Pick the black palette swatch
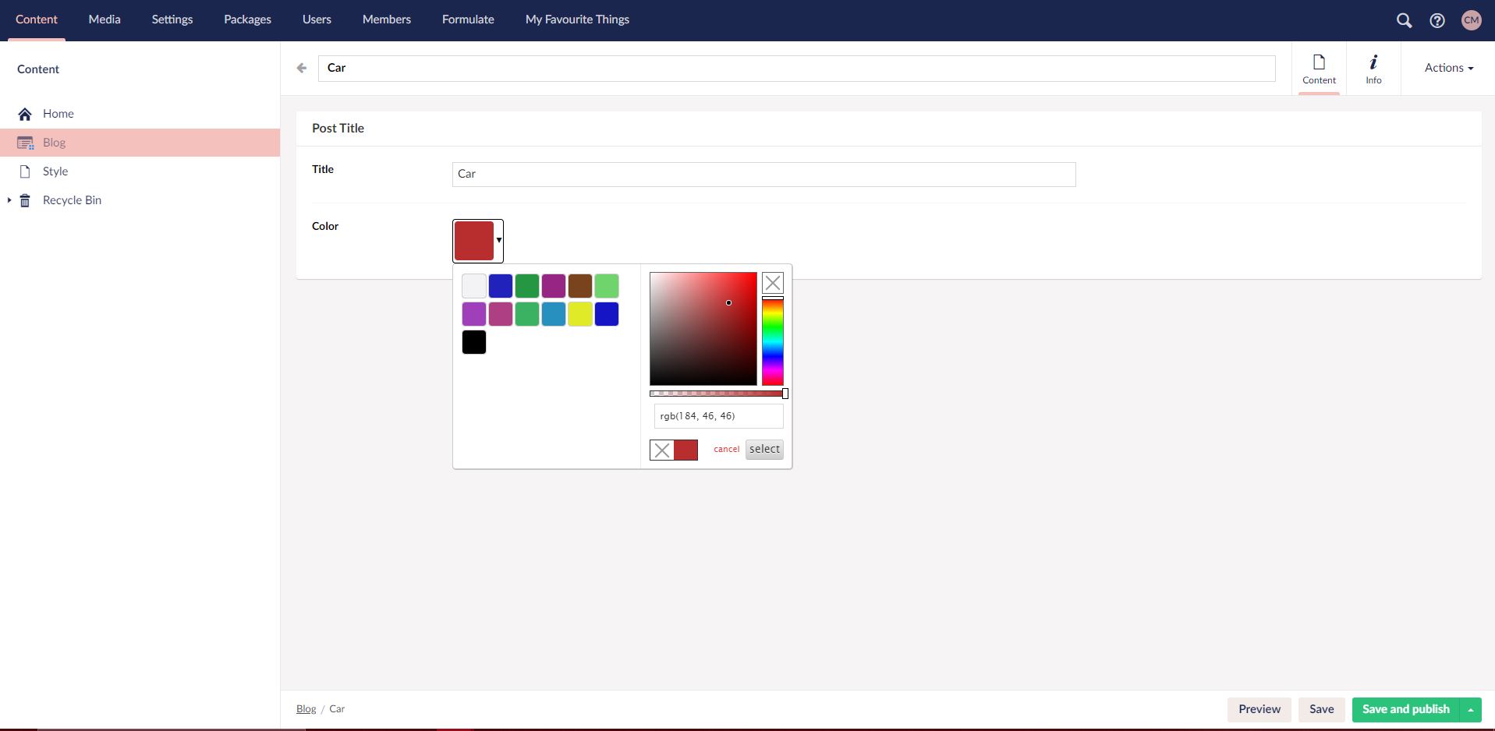 (x=474, y=342)
